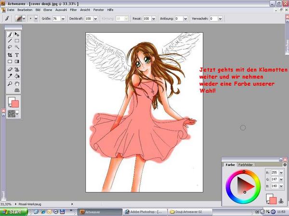The width and height of the screenshot is (289, 216).
Task: Open the brush preset picker dropdown
Action: [x=24, y=18]
